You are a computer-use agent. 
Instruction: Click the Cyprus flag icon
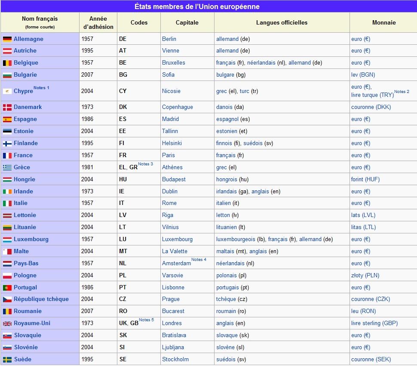(x=7, y=91)
